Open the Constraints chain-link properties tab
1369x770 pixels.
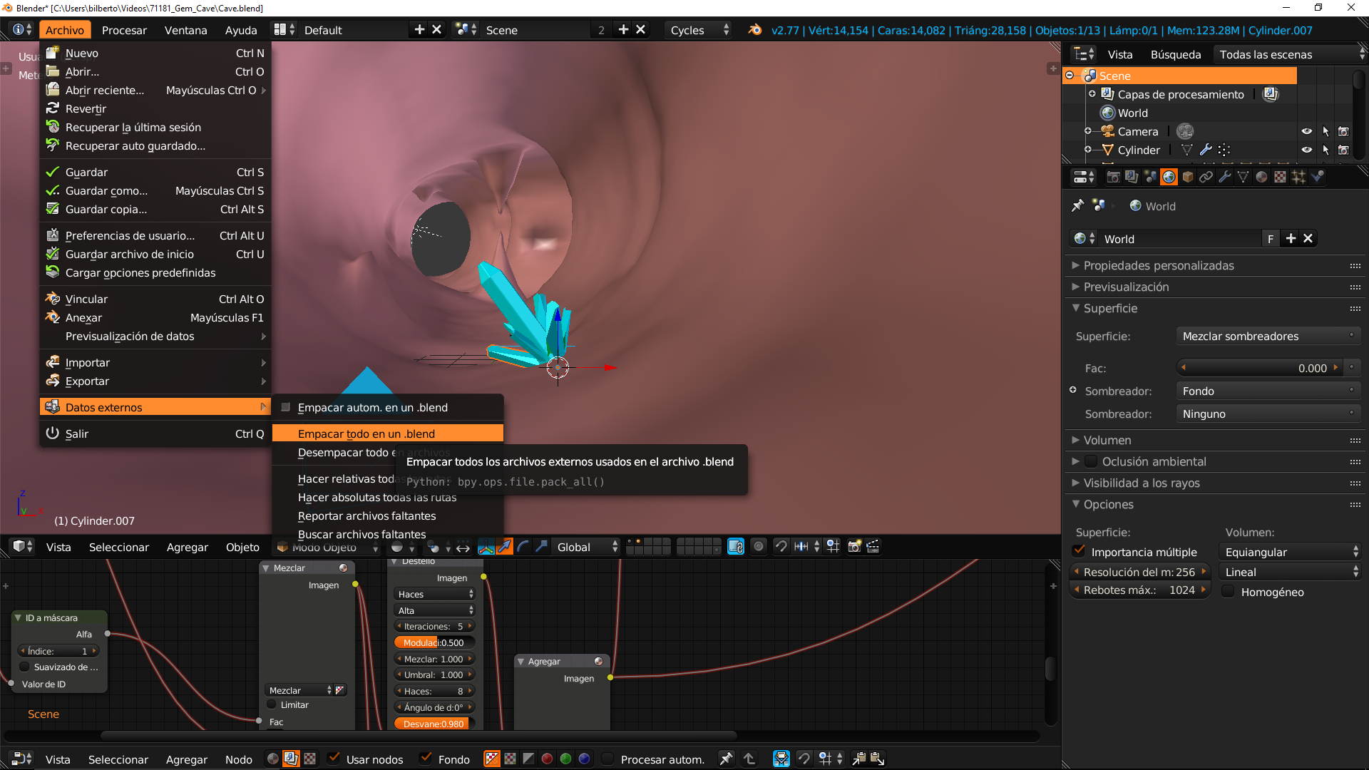click(x=1206, y=177)
